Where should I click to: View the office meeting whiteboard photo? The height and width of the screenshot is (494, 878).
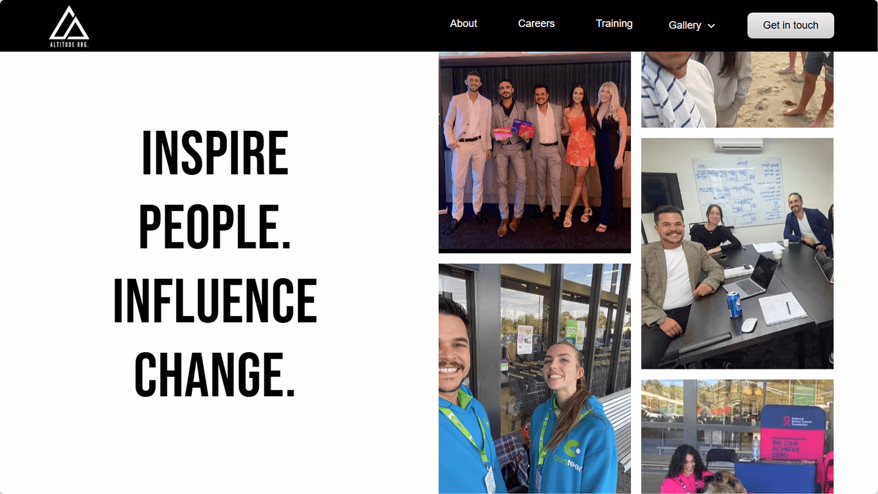[737, 253]
